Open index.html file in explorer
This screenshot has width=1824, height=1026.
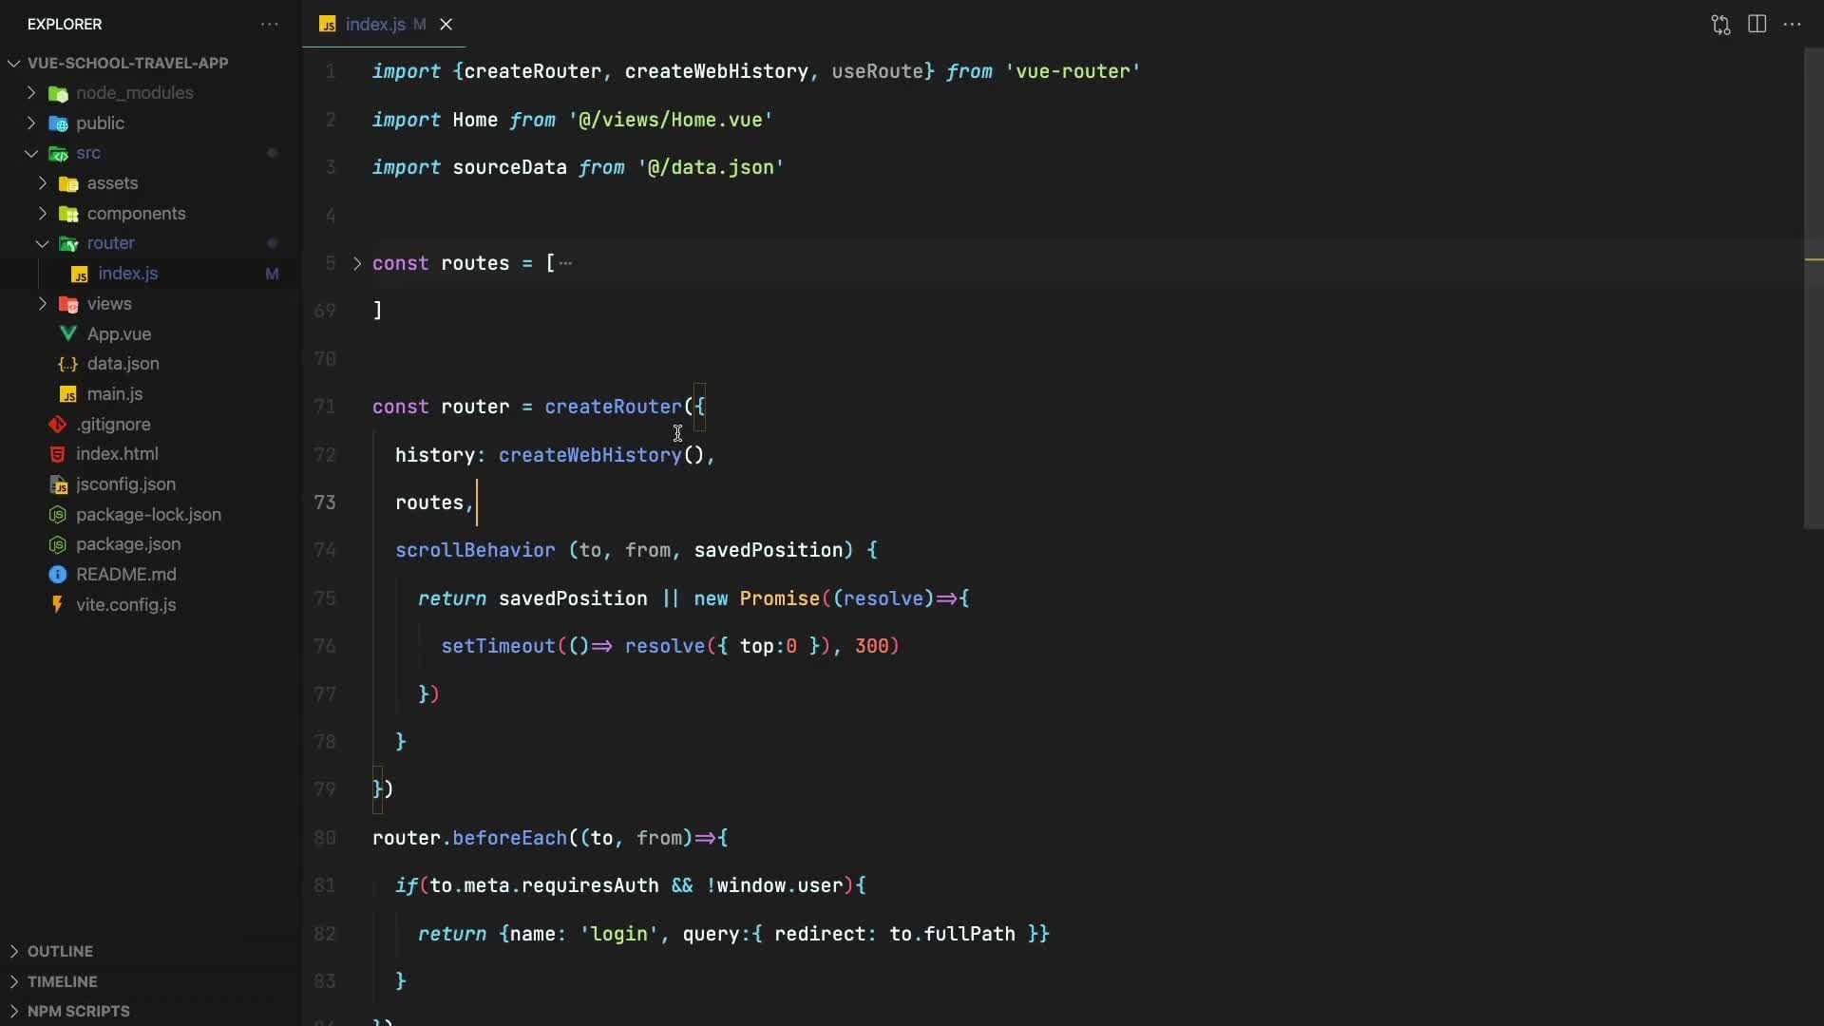(x=117, y=454)
